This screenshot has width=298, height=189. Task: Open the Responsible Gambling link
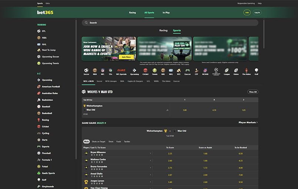click(246, 3)
